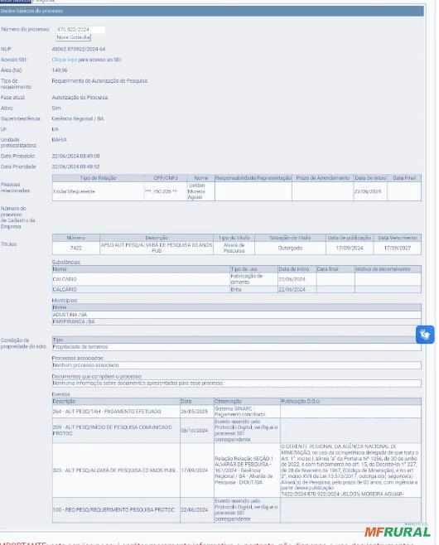Open the VLibras accessibility hand widget
Screen dimensions: 439x545
pos(425,335)
